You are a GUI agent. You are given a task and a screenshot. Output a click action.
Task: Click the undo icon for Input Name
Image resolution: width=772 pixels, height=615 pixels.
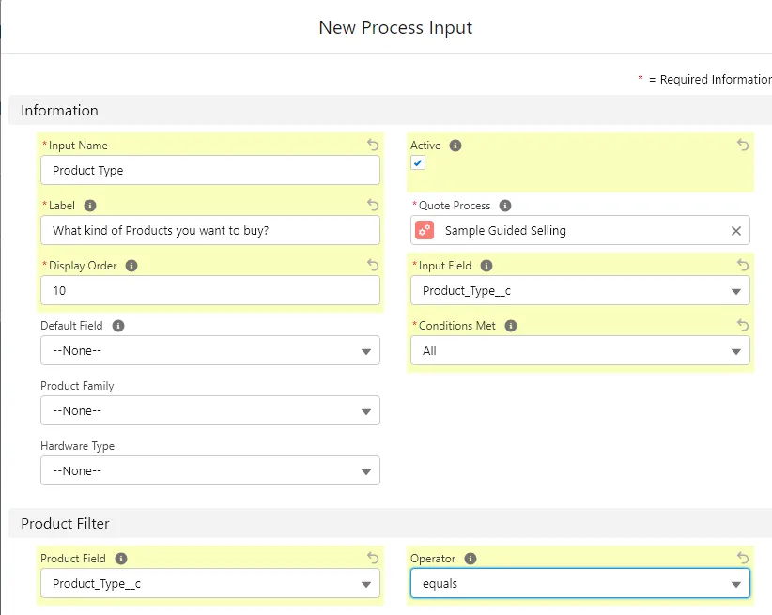373,146
